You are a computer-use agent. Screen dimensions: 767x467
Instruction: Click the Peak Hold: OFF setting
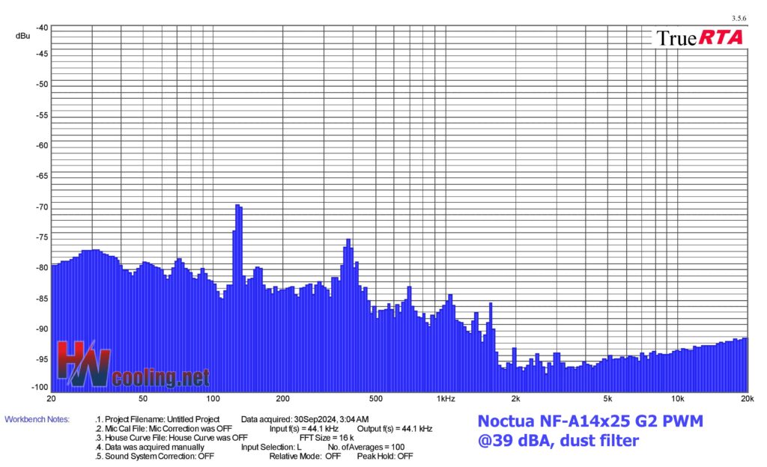[x=384, y=456]
